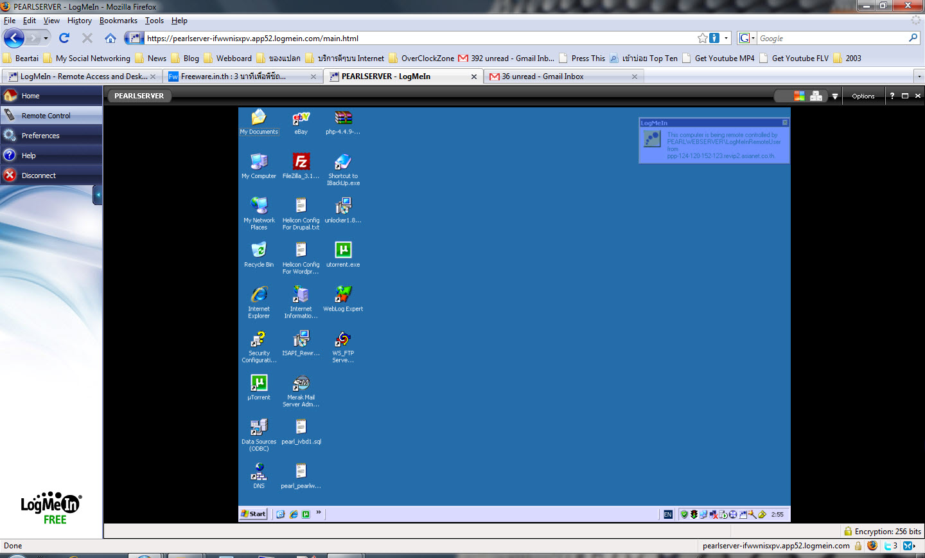
Task: Expand the LogMeIn toolbar dropdown arrow
Action: tap(835, 96)
